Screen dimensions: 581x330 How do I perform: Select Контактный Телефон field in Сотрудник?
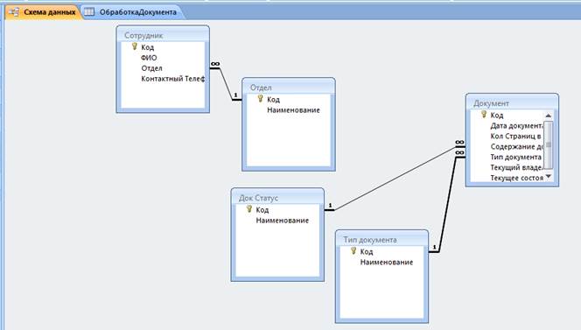[x=172, y=79]
